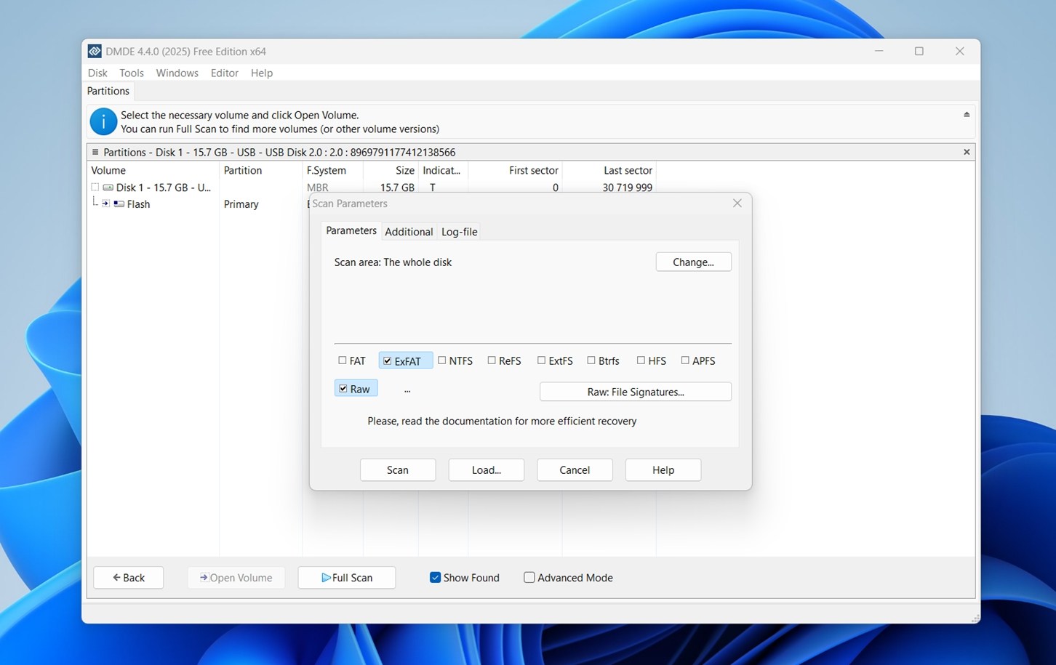Click the hamburger icon before Partitions header

pyautogui.click(x=97, y=152)
